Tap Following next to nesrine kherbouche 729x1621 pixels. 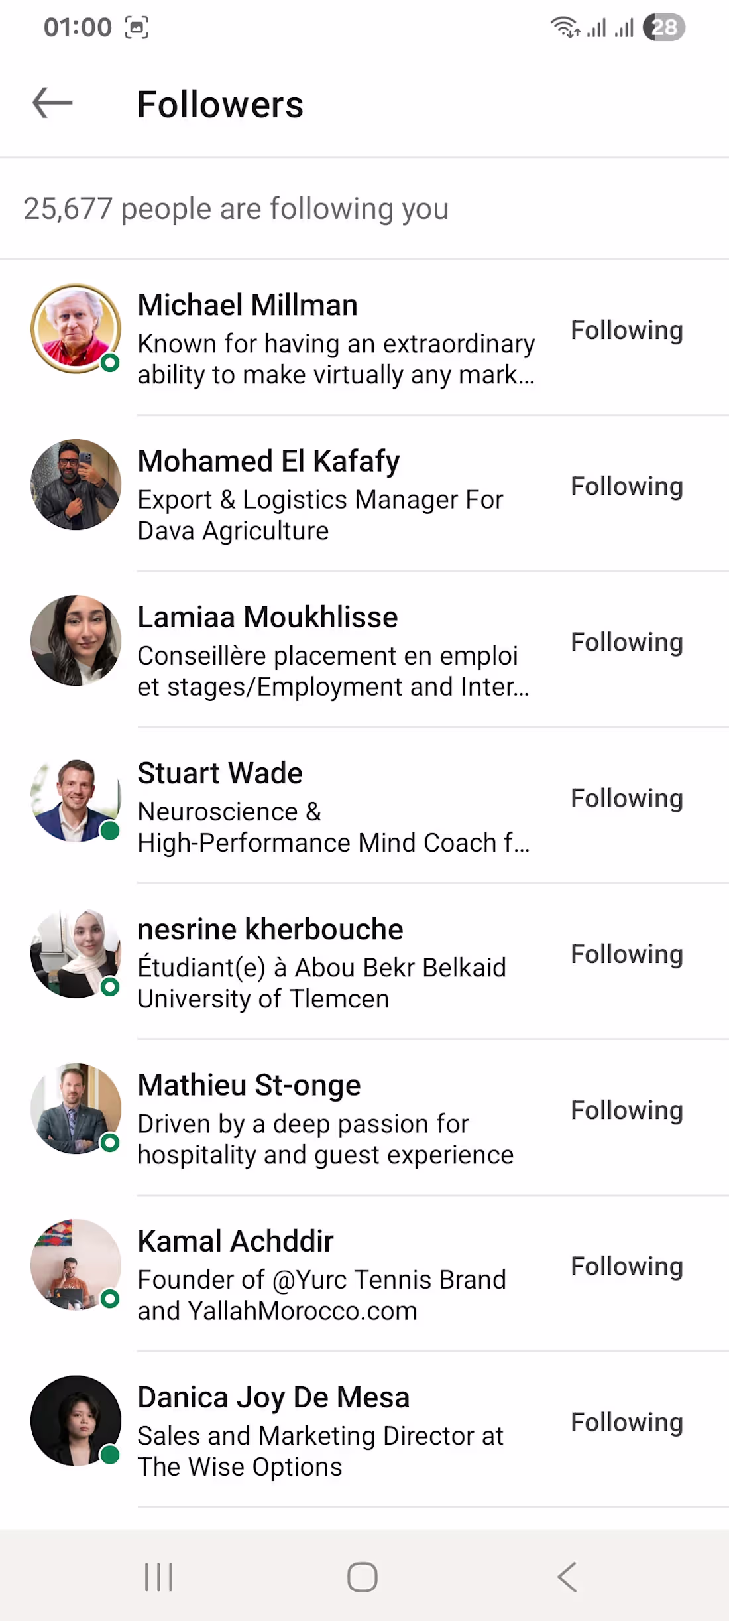[627, 954]
